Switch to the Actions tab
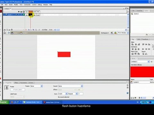This screenshot has height=115, width=154. [x=31, y=83]
